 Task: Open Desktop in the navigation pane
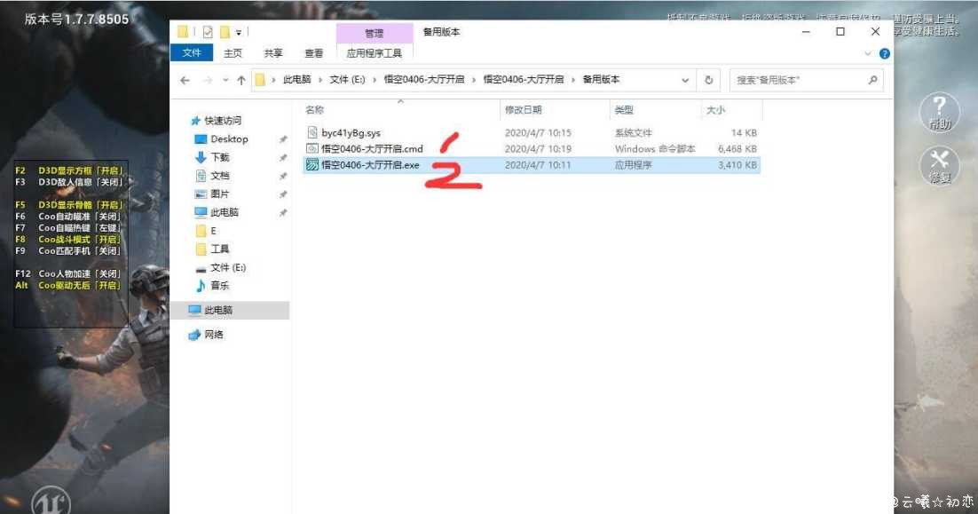[x=229, y=139]
